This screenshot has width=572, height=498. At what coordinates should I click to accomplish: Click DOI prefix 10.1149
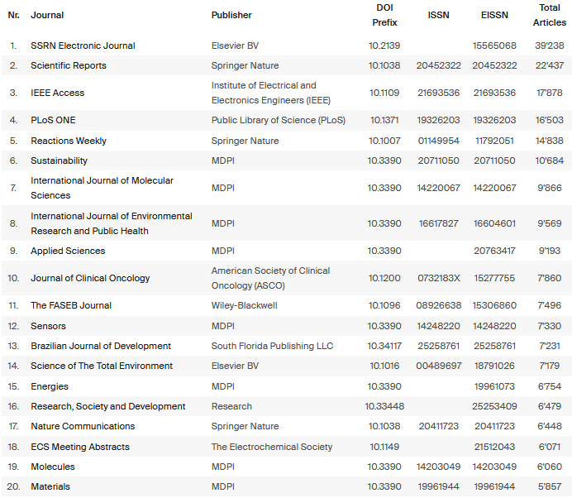pos(384,447)
